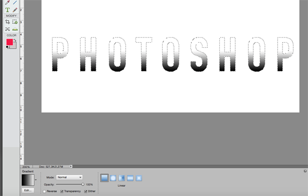This screenshot has width=308, height=196.
Task: Reset colors to default black and white
Action: 8,47
